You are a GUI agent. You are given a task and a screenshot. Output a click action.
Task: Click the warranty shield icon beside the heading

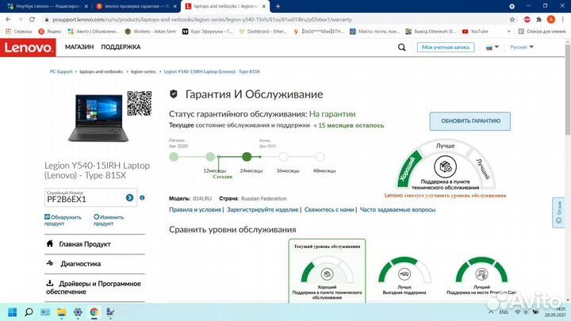174,94
